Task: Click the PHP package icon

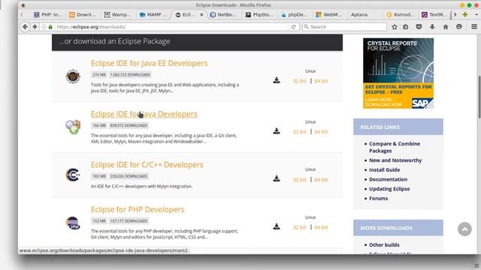Action: [73, 223]
